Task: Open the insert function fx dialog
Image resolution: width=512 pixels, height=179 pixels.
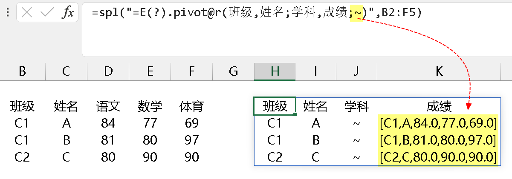Action: pyautogui.click(x=67, y=13)
